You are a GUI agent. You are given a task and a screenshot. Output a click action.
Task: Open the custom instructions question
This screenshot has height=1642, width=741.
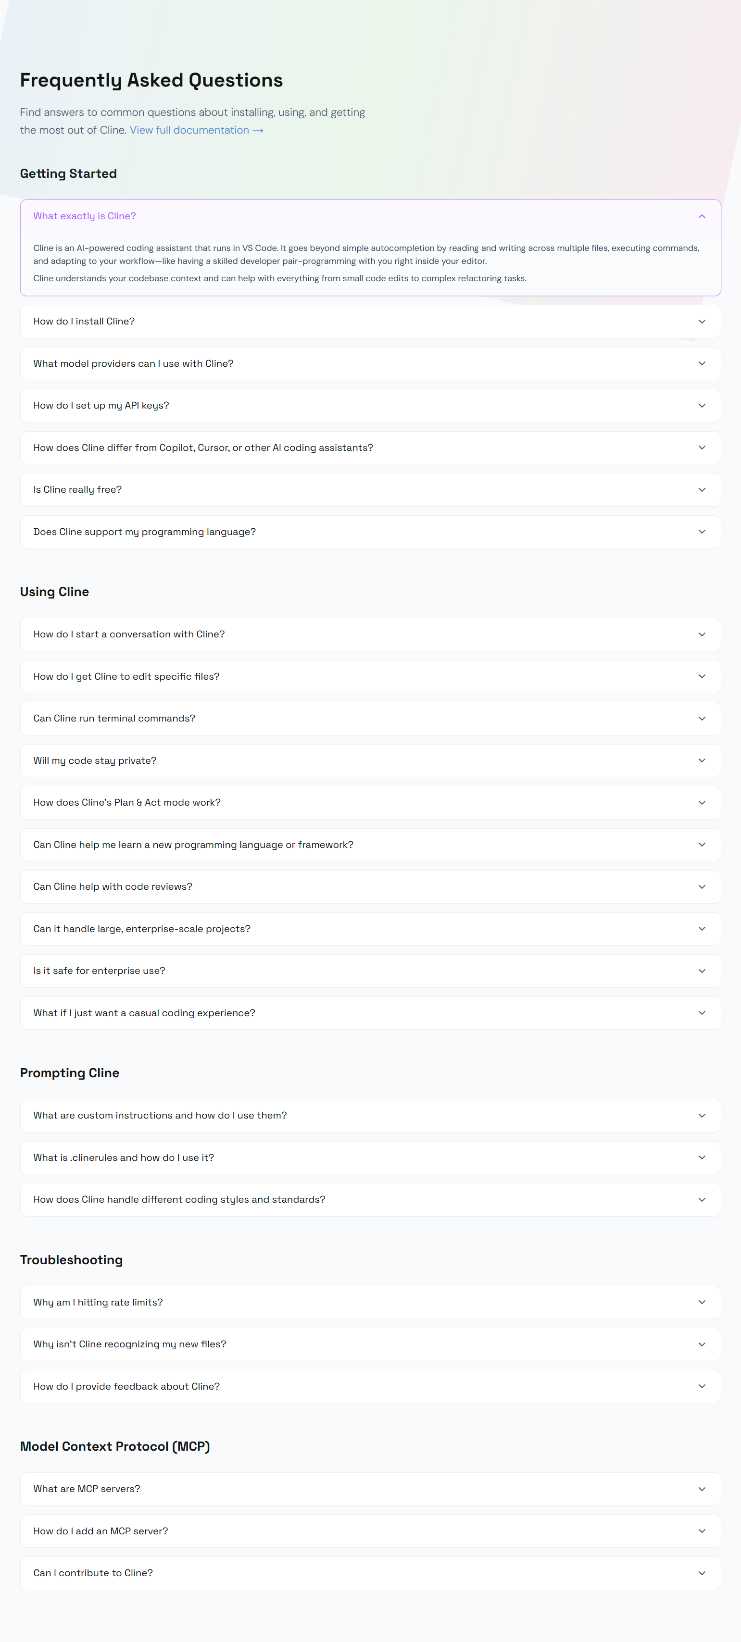click(x=160, y=1116)
